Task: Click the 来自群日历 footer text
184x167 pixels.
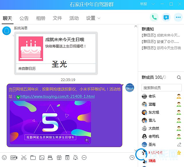Action: pyautogui.click(x=27, y=68)
